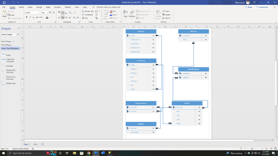Open the Comments pane button
278x156 pixels.
(262, 7)
